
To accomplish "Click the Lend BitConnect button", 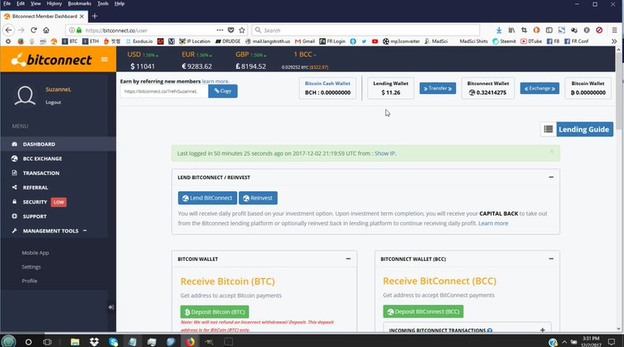I will click(207, 198).
